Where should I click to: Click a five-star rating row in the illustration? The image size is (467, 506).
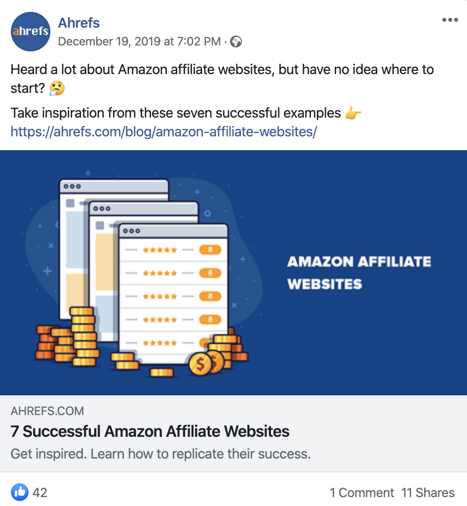point(160,250)
